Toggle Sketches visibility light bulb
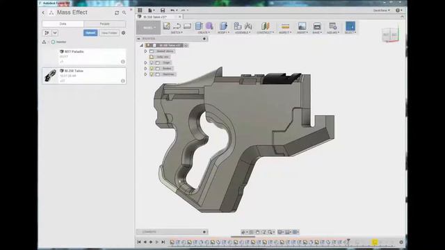The image size is (445, 250). point(152,74)
